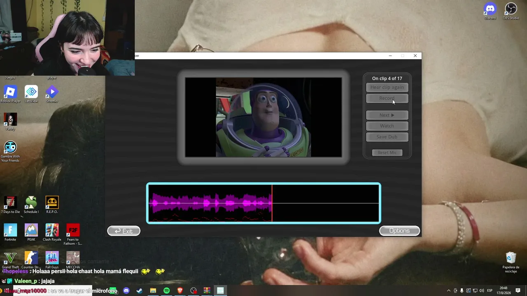Viewport: 527px width, 296px height.
Task: Open the notification center icon
Action: [x=518, y=291]
